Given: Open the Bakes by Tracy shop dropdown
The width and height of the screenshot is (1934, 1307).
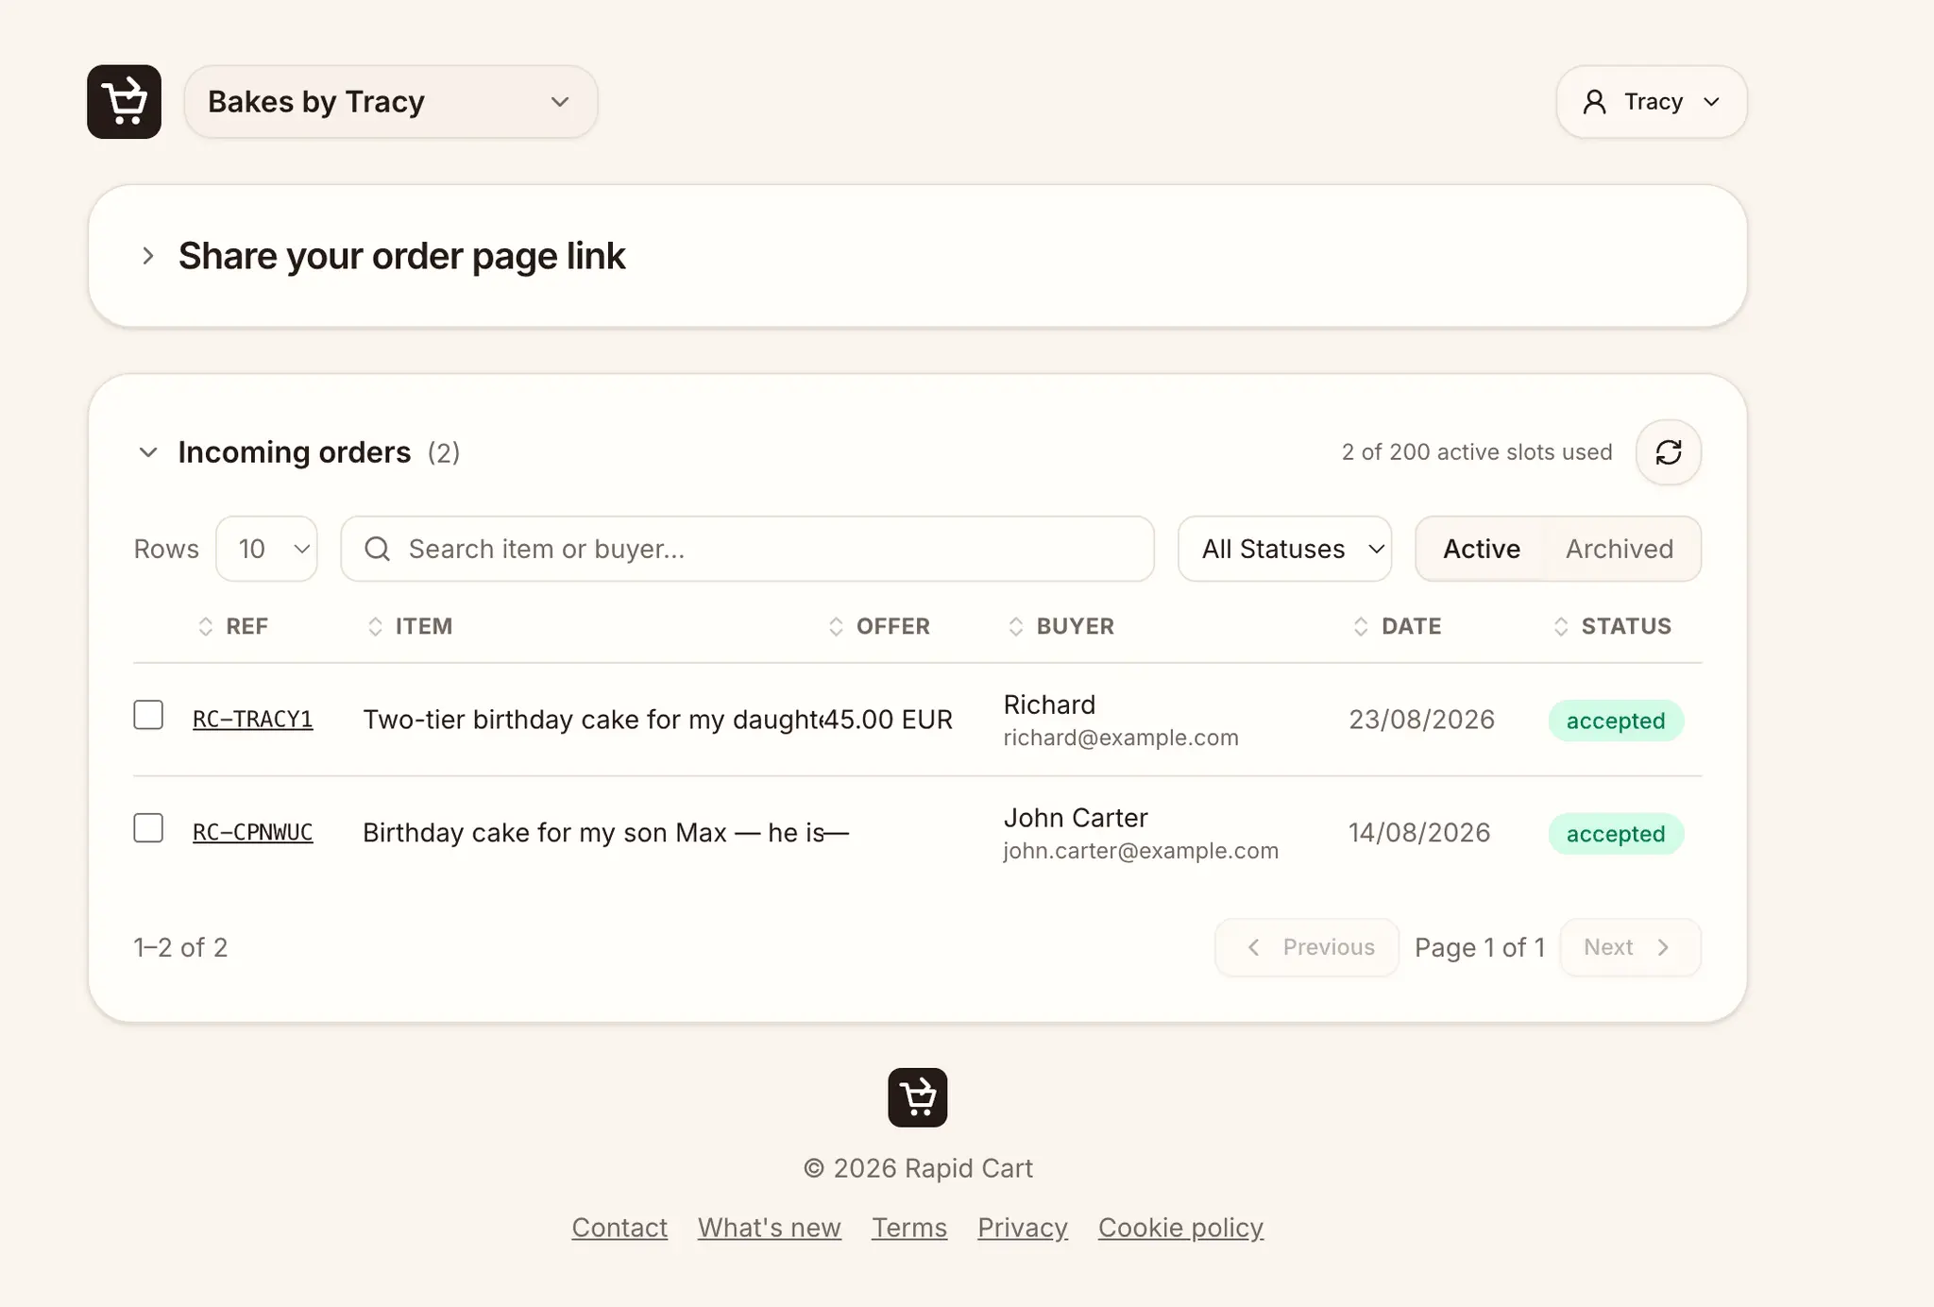Looking at the screenshot, I should pyautogui.click(x=391, y=102).
